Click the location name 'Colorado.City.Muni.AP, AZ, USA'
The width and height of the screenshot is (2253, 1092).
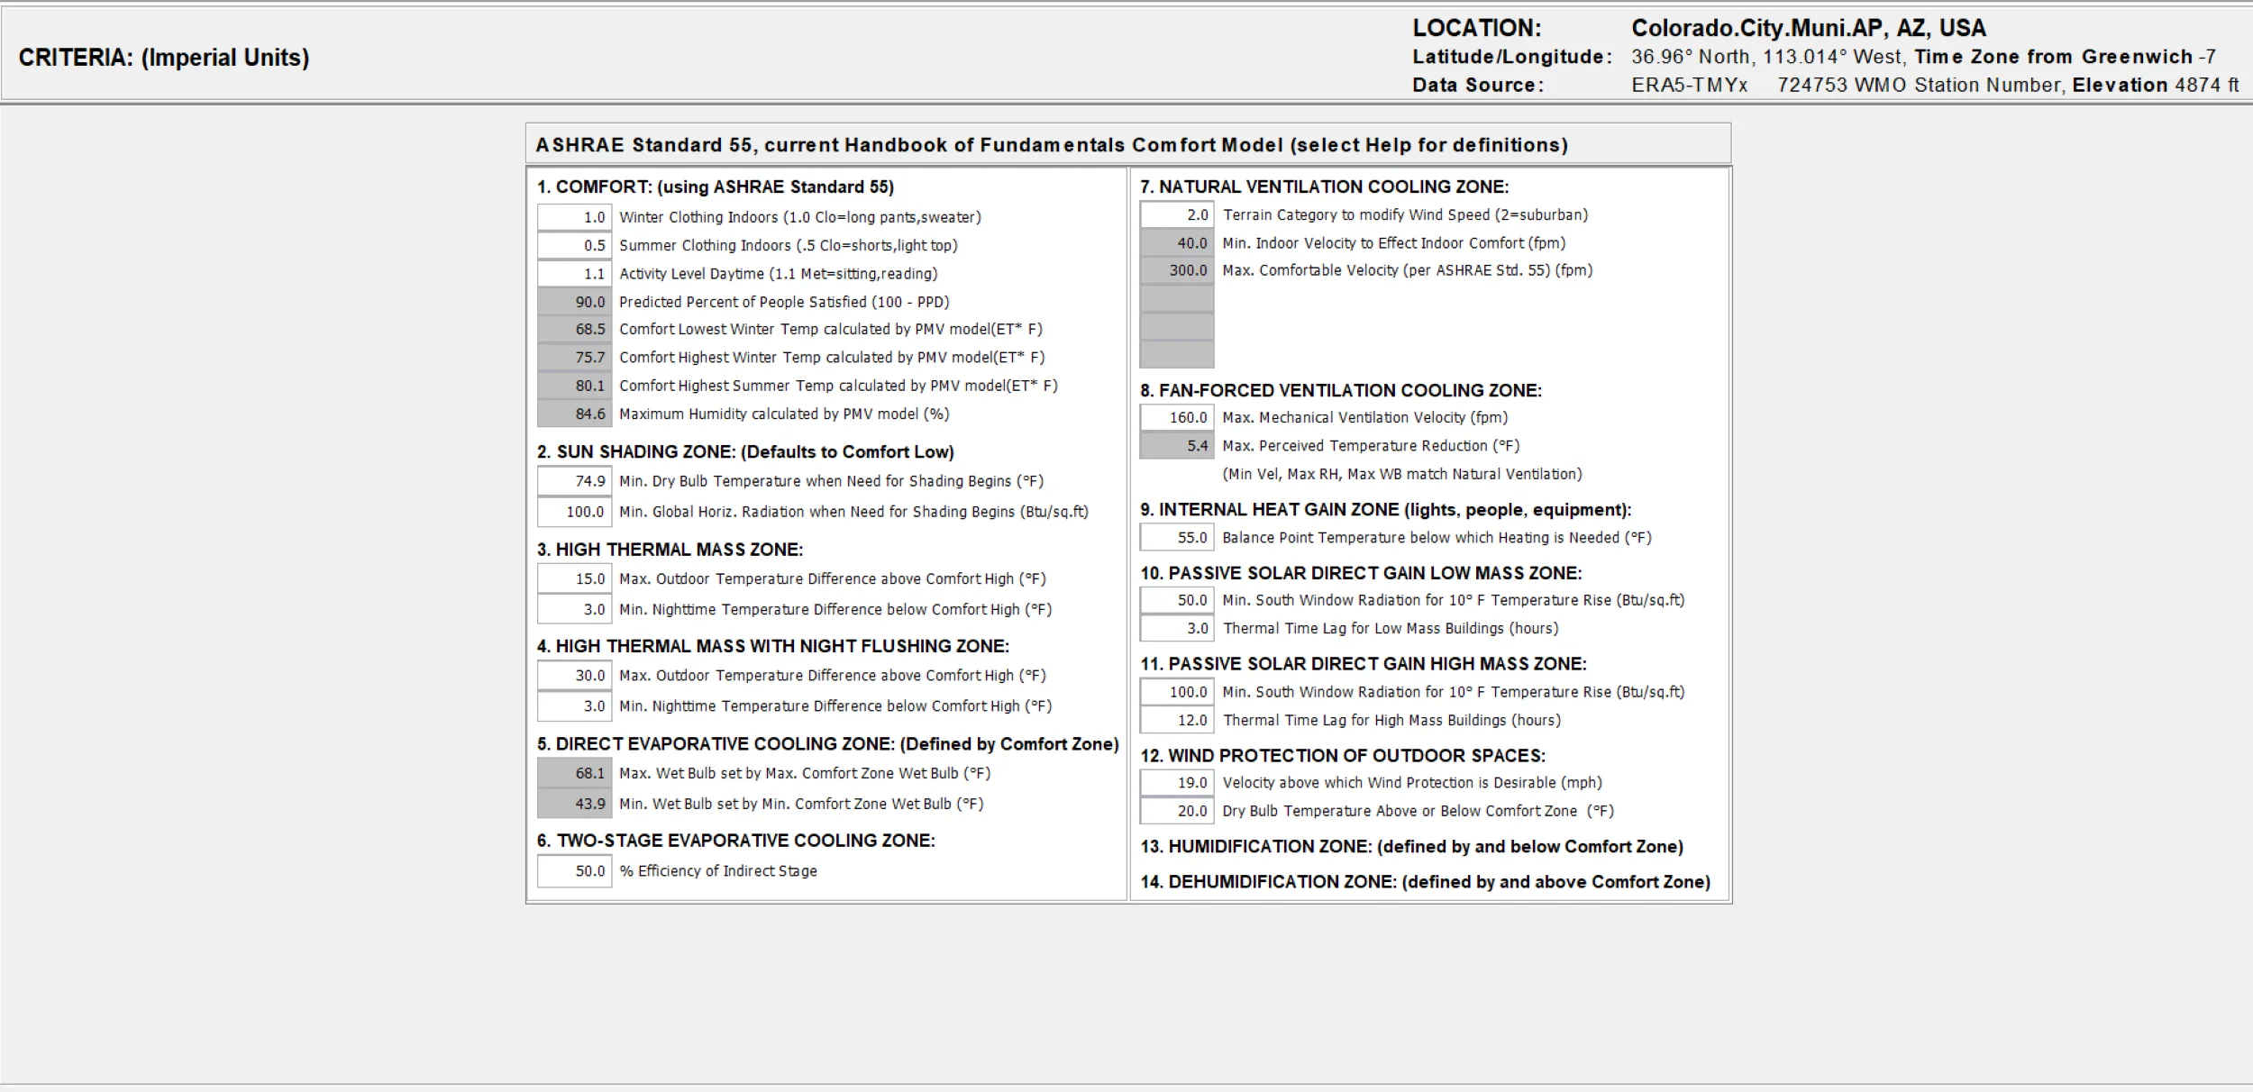pos(1809,28)
